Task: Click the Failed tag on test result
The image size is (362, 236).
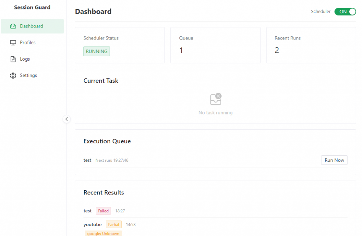Action: click(x=103, y=211)
